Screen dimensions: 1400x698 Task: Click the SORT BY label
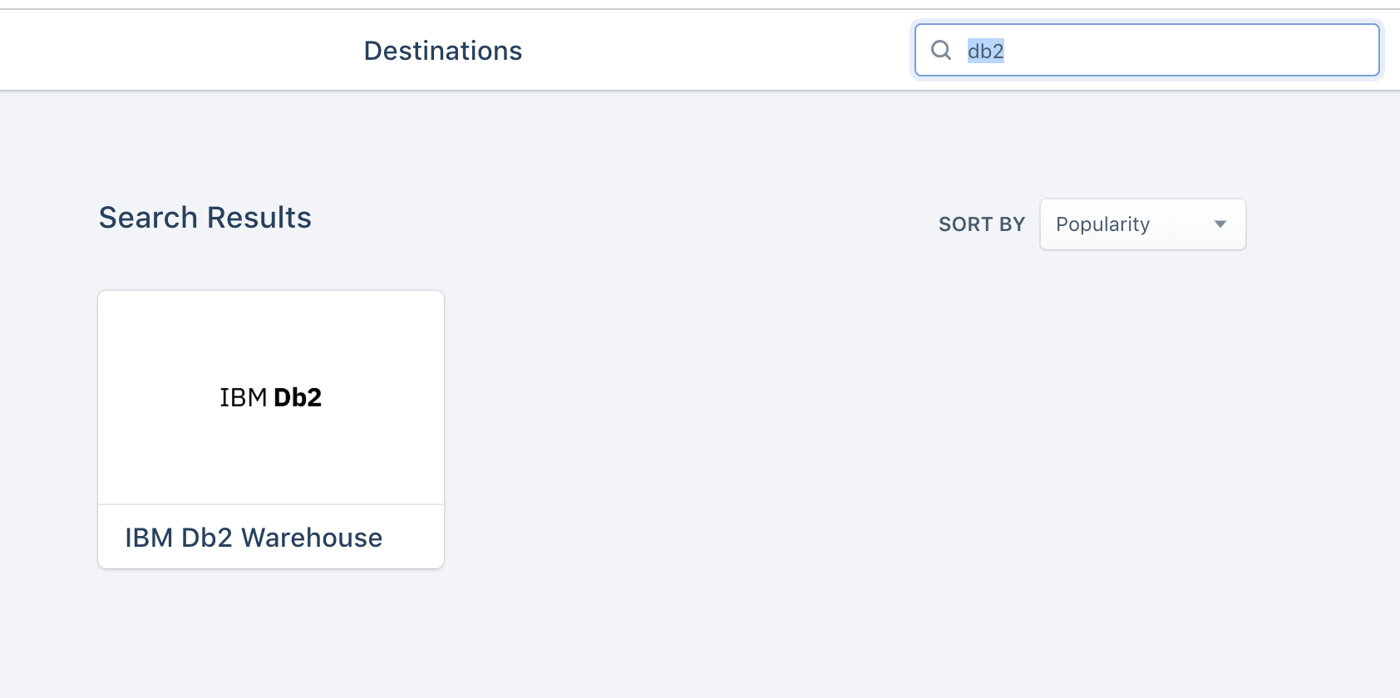pos(981,224)
